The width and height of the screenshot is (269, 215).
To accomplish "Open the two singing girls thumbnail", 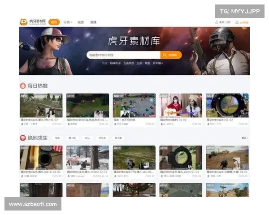I will 181,105.
